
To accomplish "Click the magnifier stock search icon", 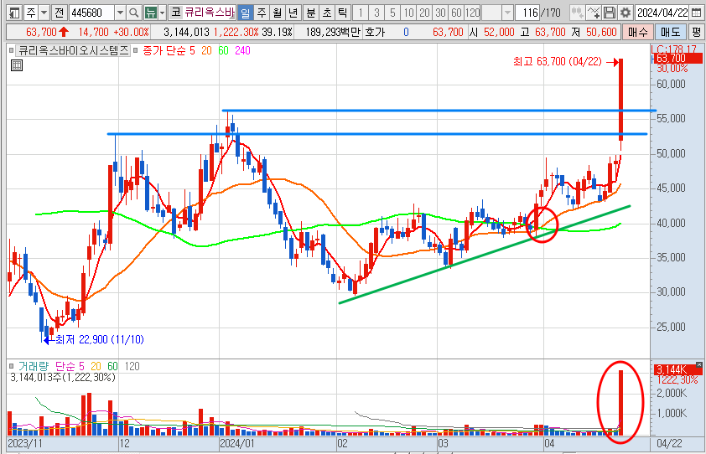I will [133, 13].
